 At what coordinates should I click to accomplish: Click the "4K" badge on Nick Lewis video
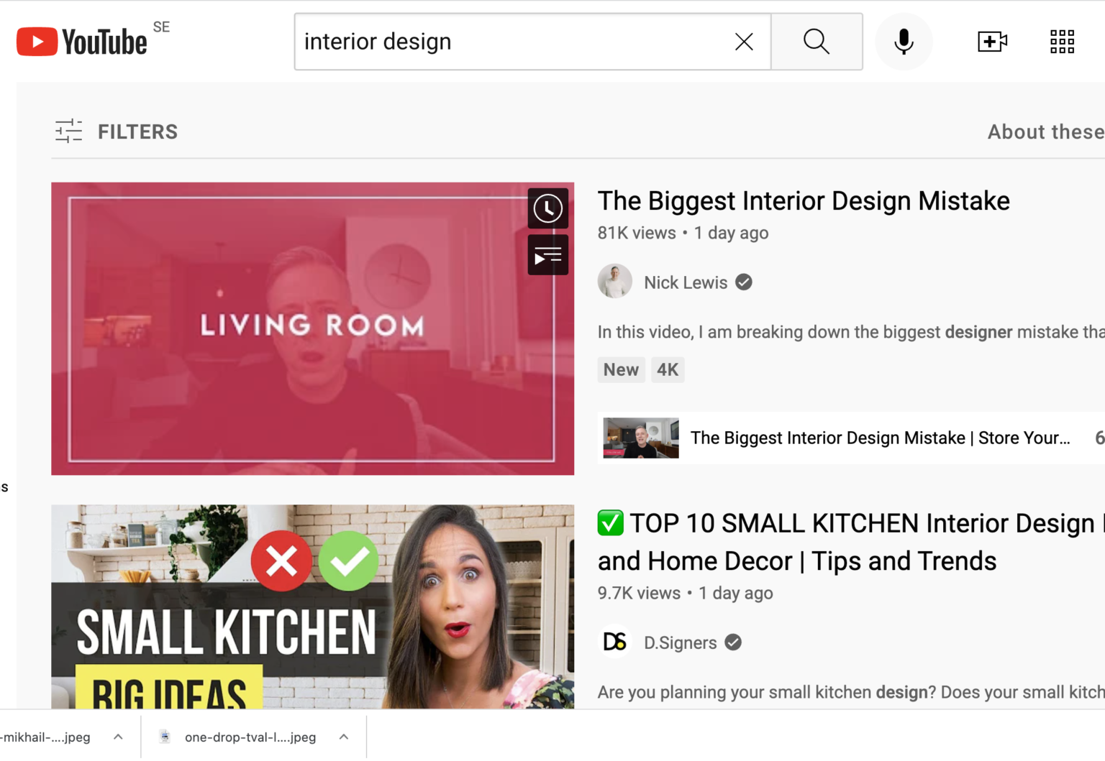[x=668, y=369]
